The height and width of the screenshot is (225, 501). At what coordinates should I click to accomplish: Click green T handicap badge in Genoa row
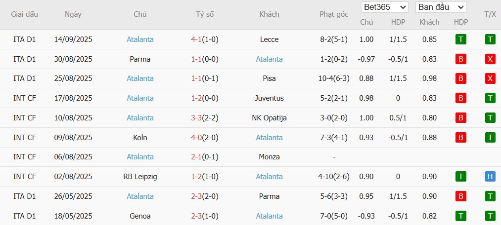(x=461, y=216)
